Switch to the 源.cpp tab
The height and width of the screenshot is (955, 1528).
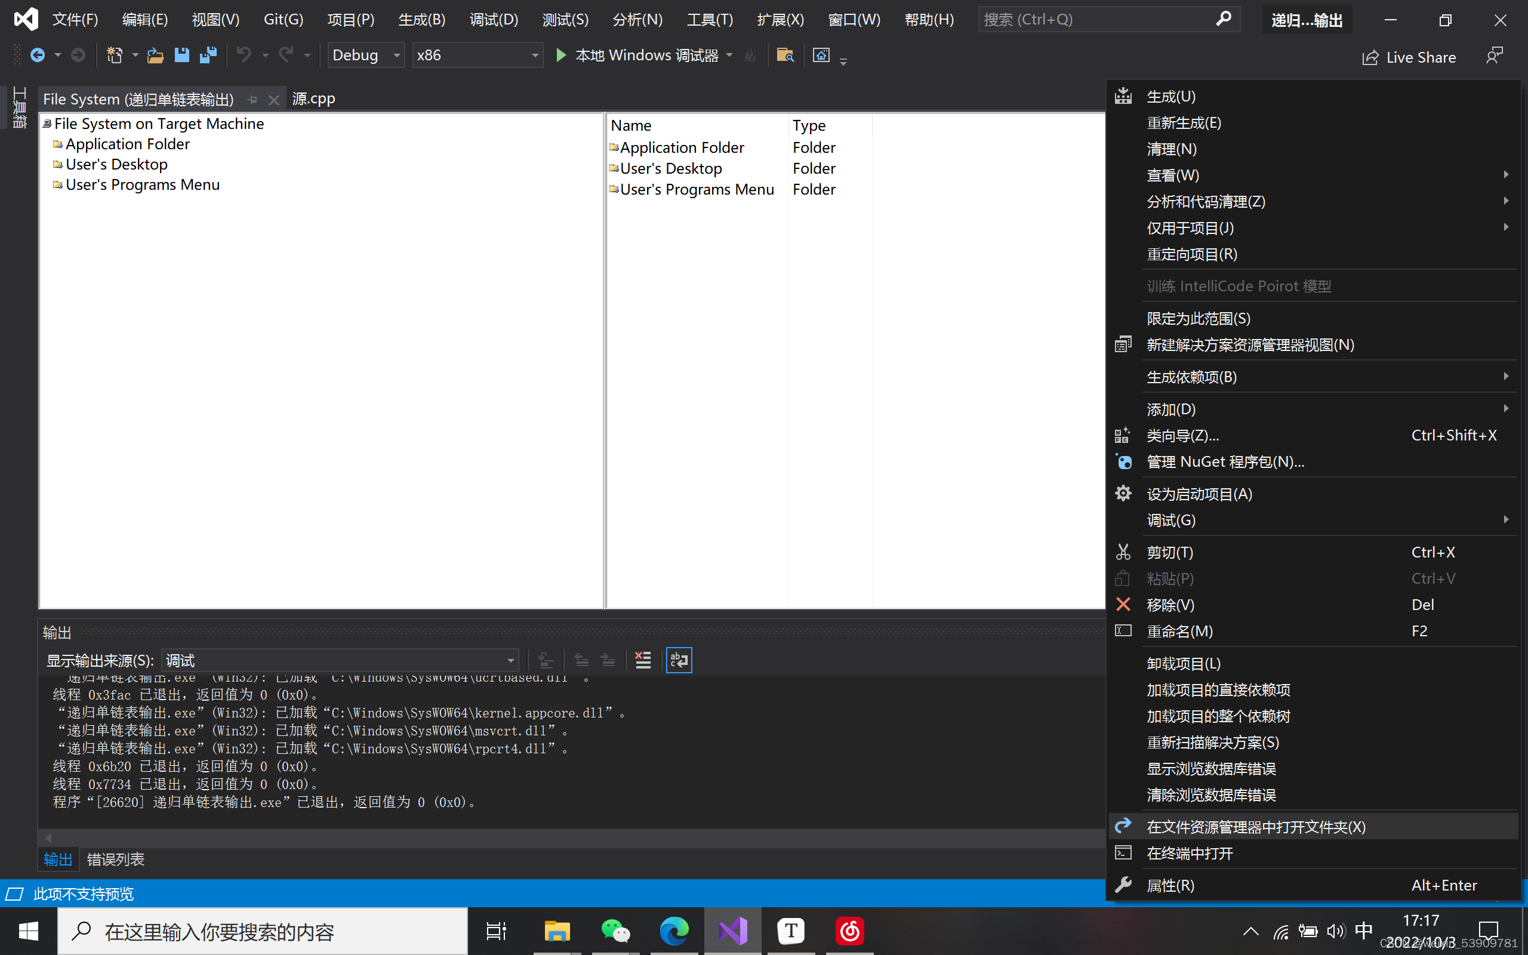[314, 99]
